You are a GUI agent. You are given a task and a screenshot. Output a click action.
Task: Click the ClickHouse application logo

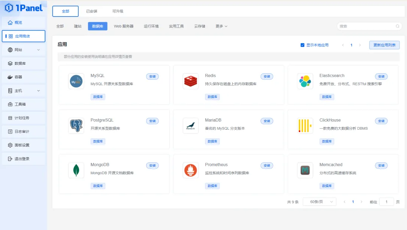coord(305,126)
